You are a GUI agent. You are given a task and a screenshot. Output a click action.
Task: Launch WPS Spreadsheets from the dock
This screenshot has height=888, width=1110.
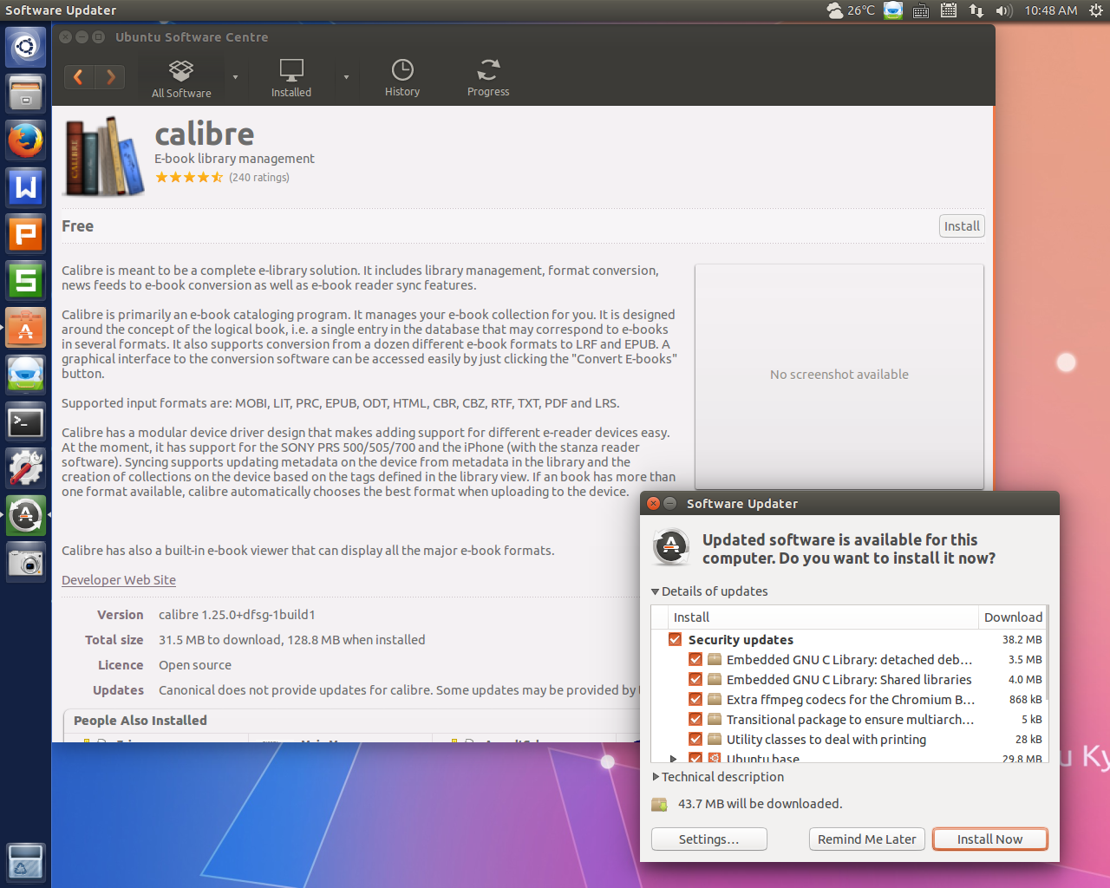pyautogui.click(x=25, y=280)
